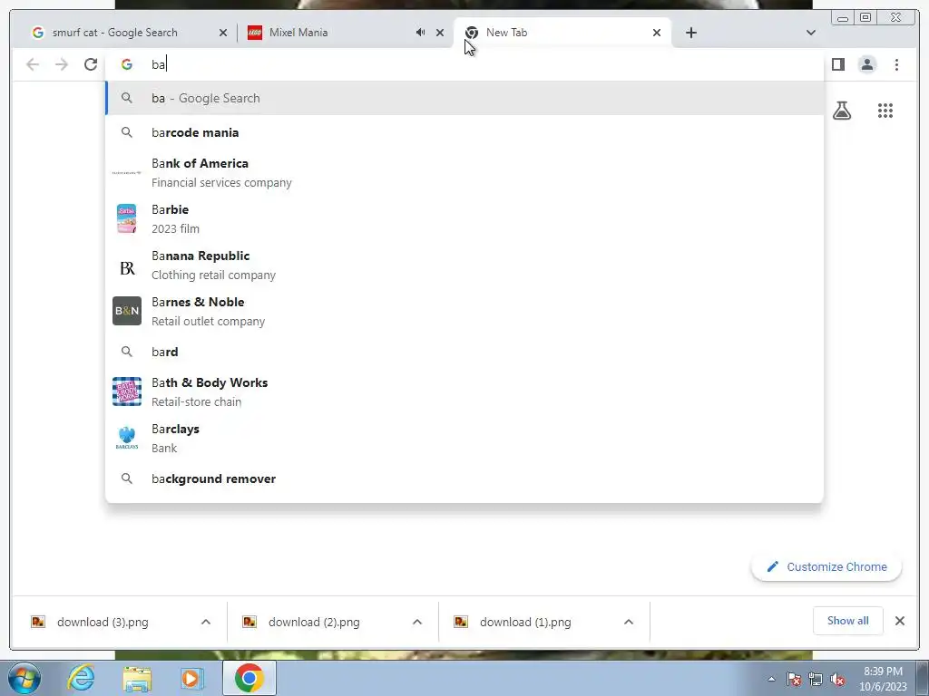Open the download (3).png file
This screenshot has width=929, height=696.
pyautogui.click(x=103, y=622)
